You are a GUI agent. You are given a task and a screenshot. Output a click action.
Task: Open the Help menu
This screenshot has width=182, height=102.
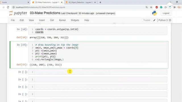point(86,20)
